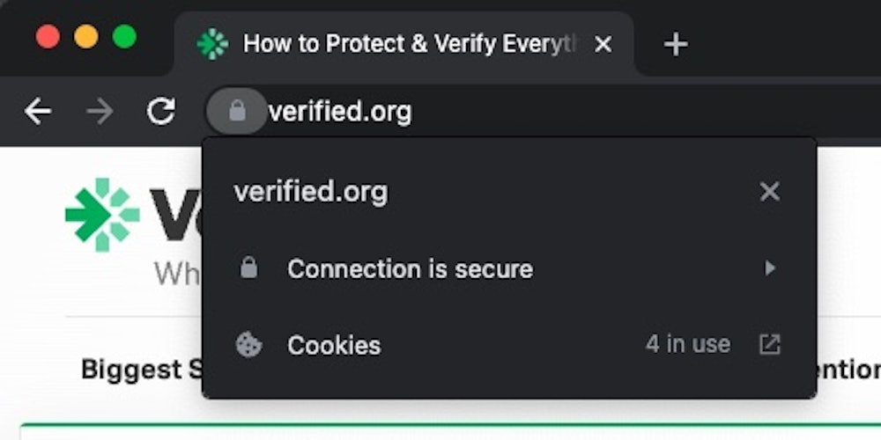Click the verified.org URL in the address bar
Image resolution: width=881 pixels, height=440 pixels.
(x=340, y=112)
